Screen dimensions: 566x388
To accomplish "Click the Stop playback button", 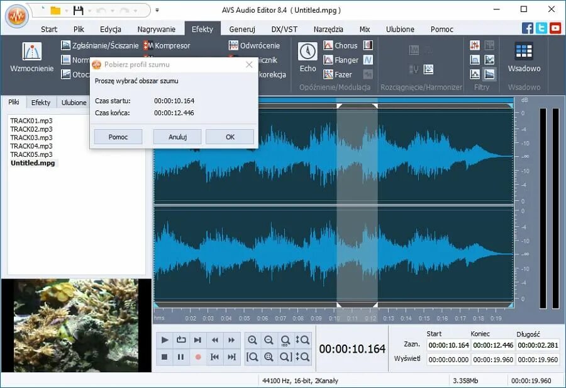I will (165, 357).
